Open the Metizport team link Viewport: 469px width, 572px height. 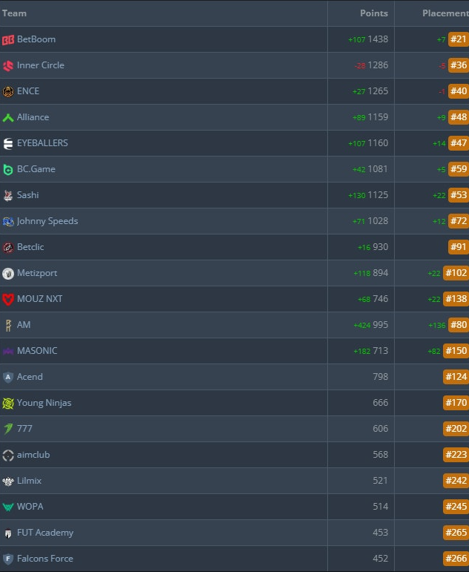[x=37, y=273]
